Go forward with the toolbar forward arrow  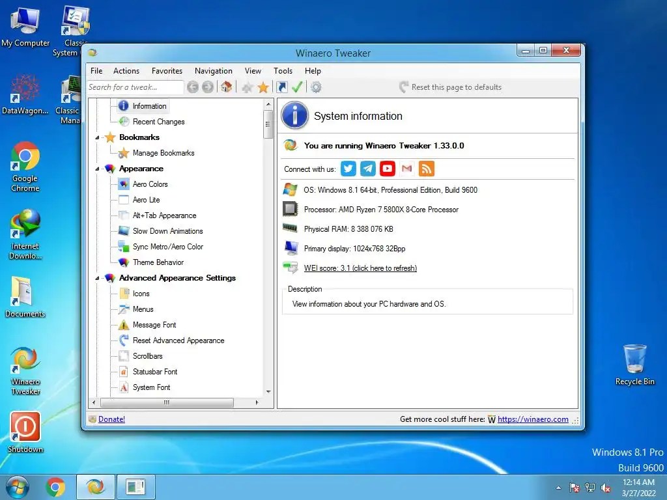(x=208, y=87)
